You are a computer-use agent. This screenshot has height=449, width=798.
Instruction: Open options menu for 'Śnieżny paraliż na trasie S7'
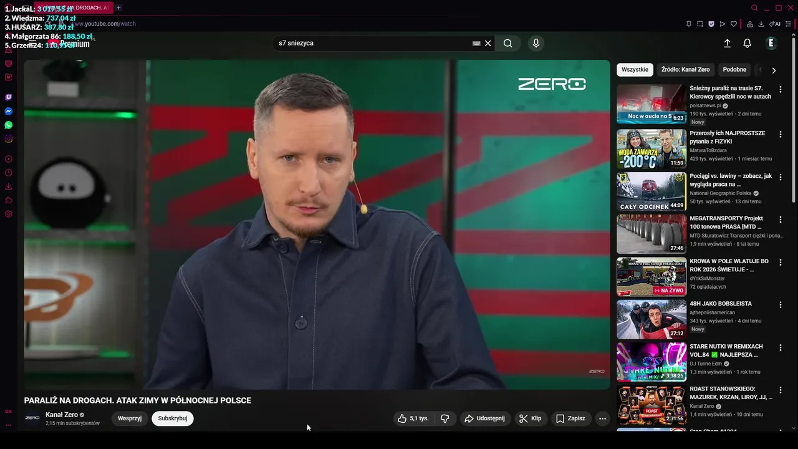tap(780, 90)
